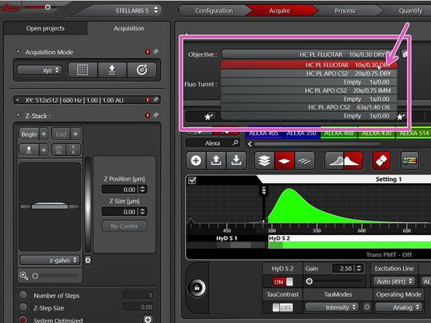Click the ALEXA 350 dye button
431x323 pixels.
tap(301, 133)
